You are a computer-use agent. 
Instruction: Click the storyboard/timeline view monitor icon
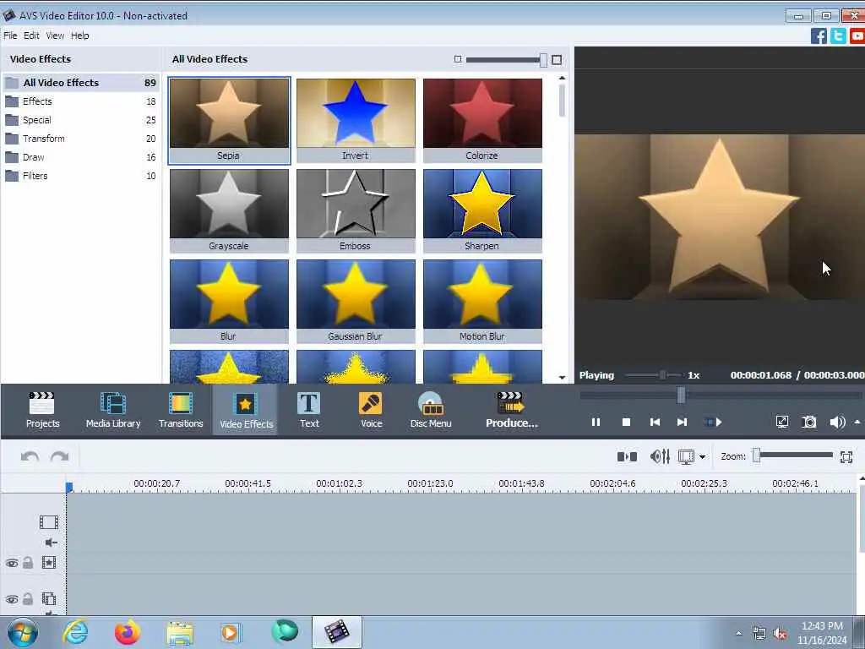686,457
